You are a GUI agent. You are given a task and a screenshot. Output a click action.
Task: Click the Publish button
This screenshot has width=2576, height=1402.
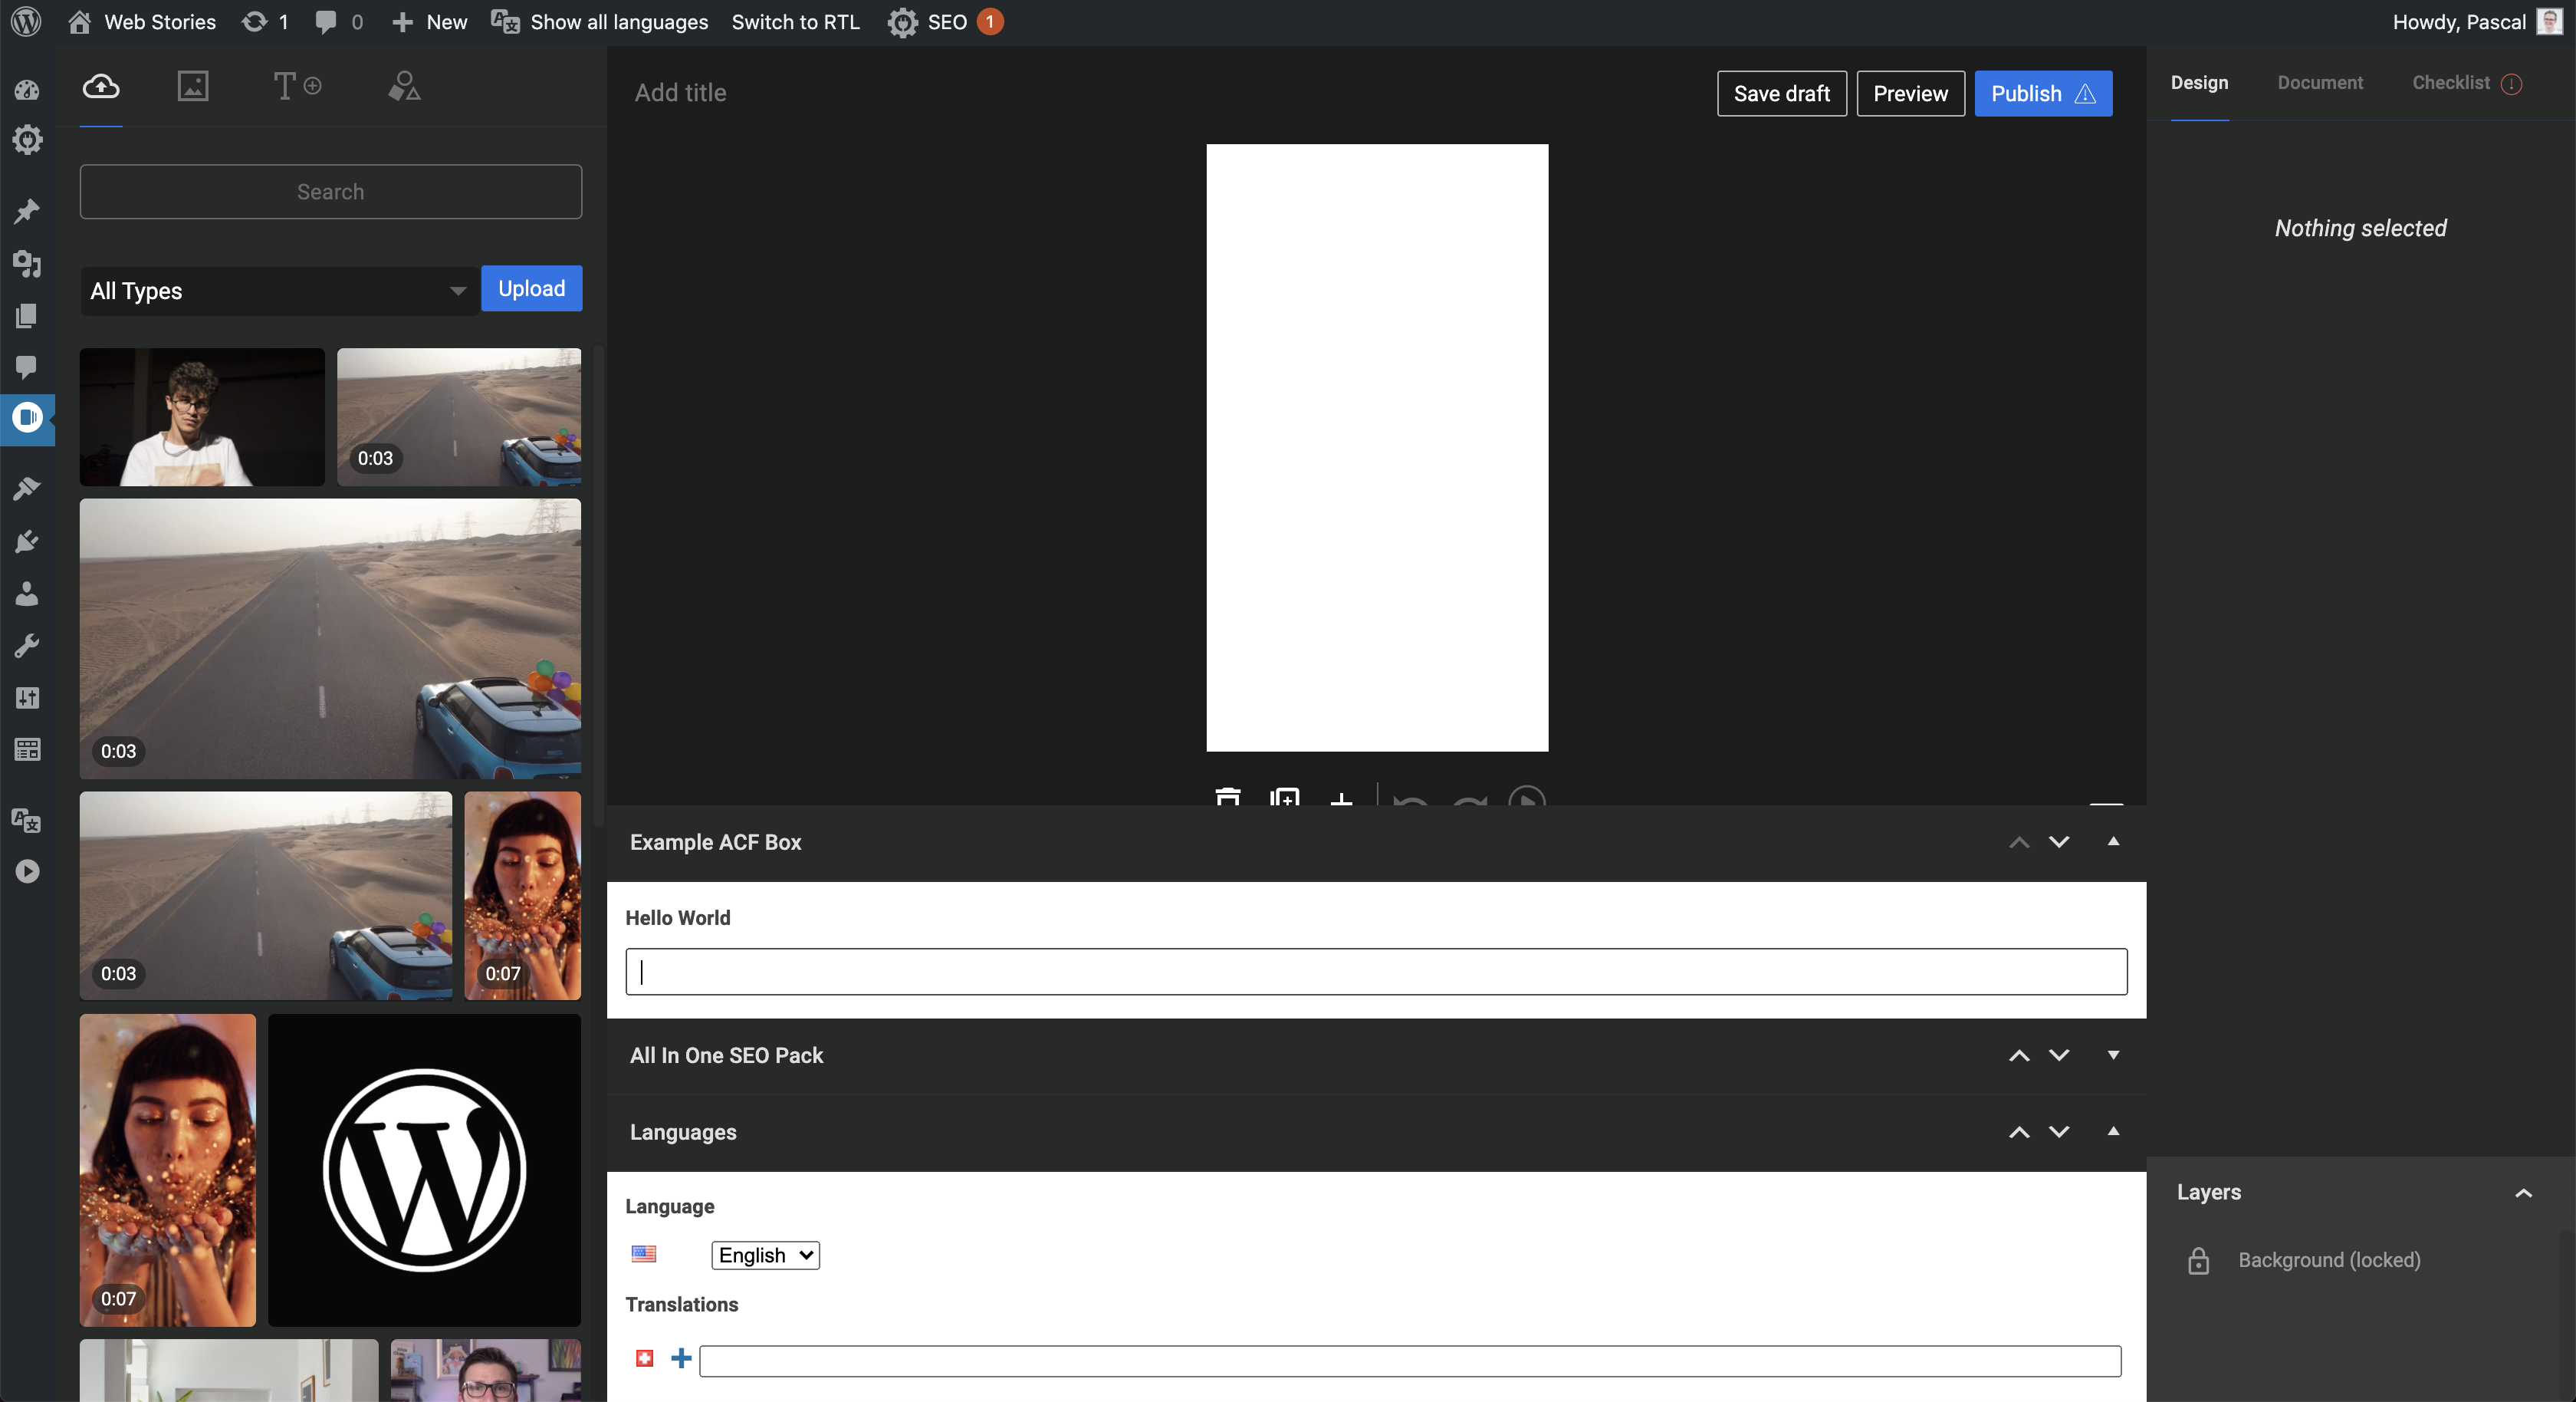tap(2042, 93)
